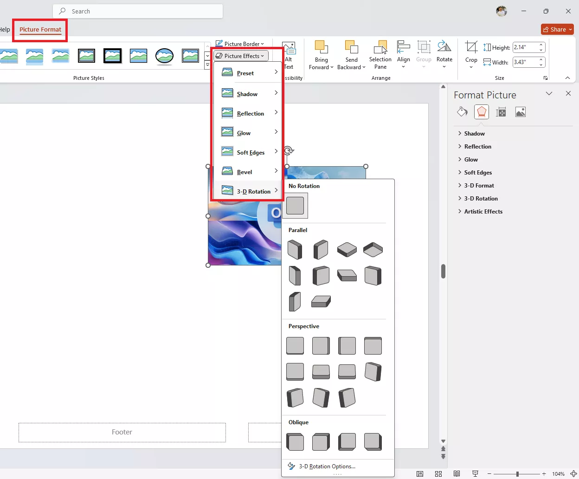
Task: Open the Picture Border dropdown
Action: [240, 44]
